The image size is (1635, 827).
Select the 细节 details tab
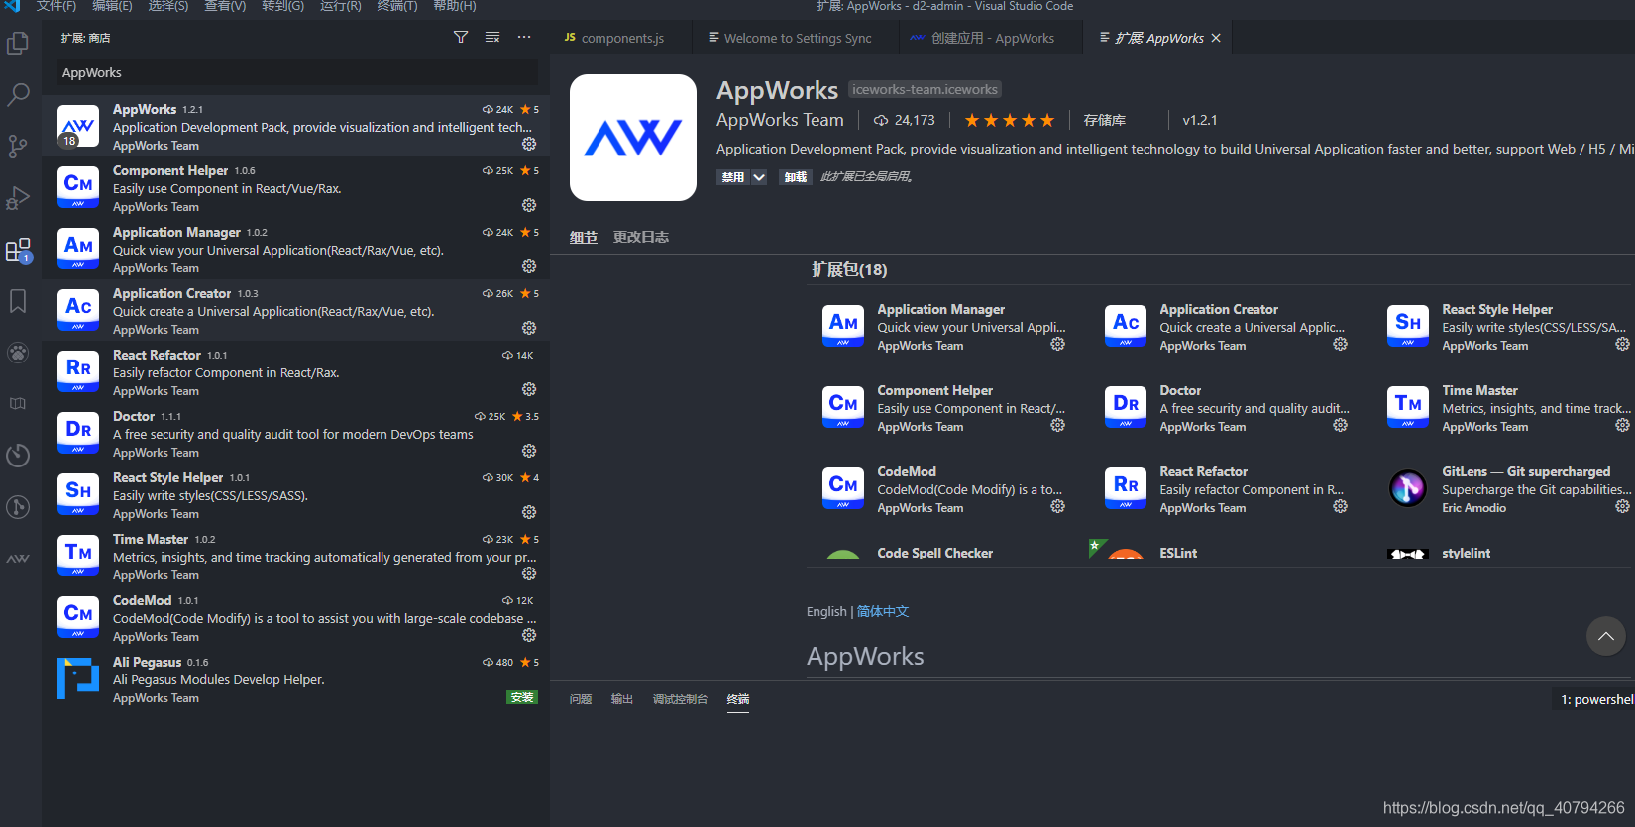click(584, 237)
